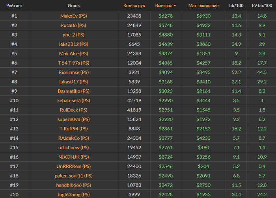Click player T 54 T 97s (PS)
The image size is (276, 198).
coord(74,63)
